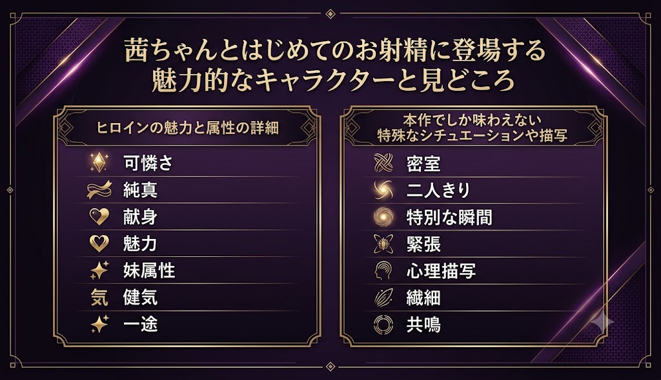
Task: Click the head profile icon beside 心理描写
Action: click(383, 271)
